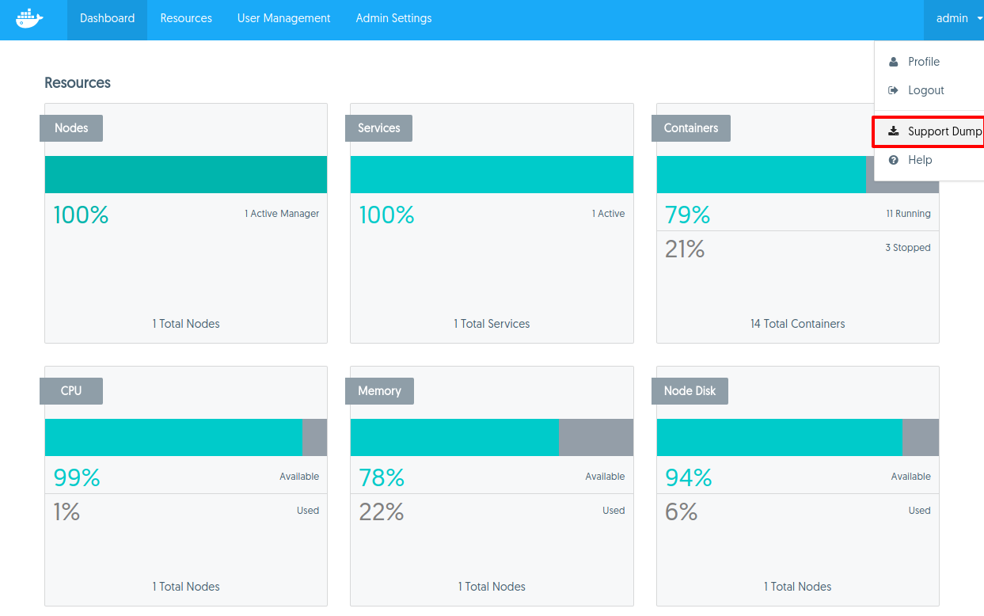Open the Dashboard tab
Viewport: 984px width, 616px height.
point(107,19)
